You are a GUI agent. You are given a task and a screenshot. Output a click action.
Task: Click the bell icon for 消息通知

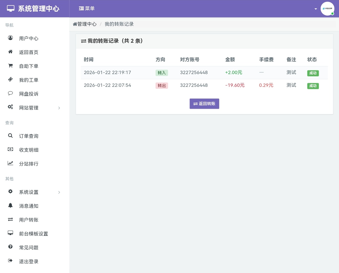click(10, 205)
